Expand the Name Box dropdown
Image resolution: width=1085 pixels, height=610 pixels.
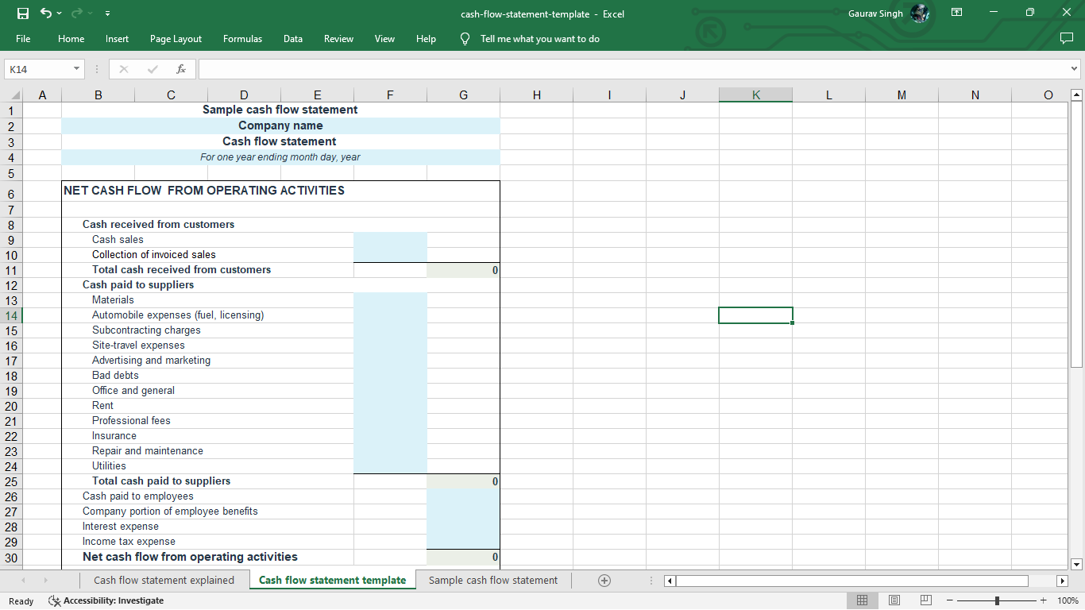click(77, 69)
